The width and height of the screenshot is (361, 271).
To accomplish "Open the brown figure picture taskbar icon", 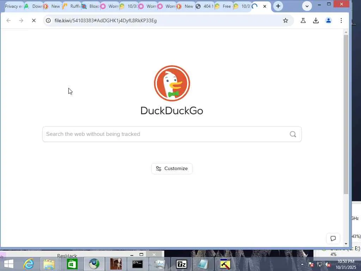I will coord(116,264).
